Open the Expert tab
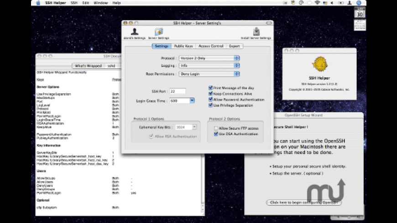The width and height of the screenshot is (397, 223). point(235,46)
